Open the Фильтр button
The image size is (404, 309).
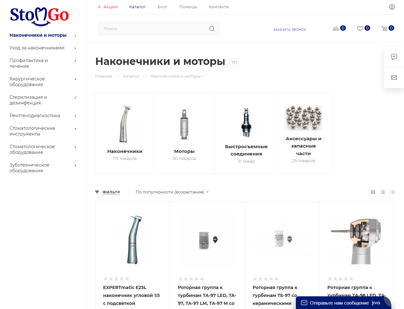point(111,192)
